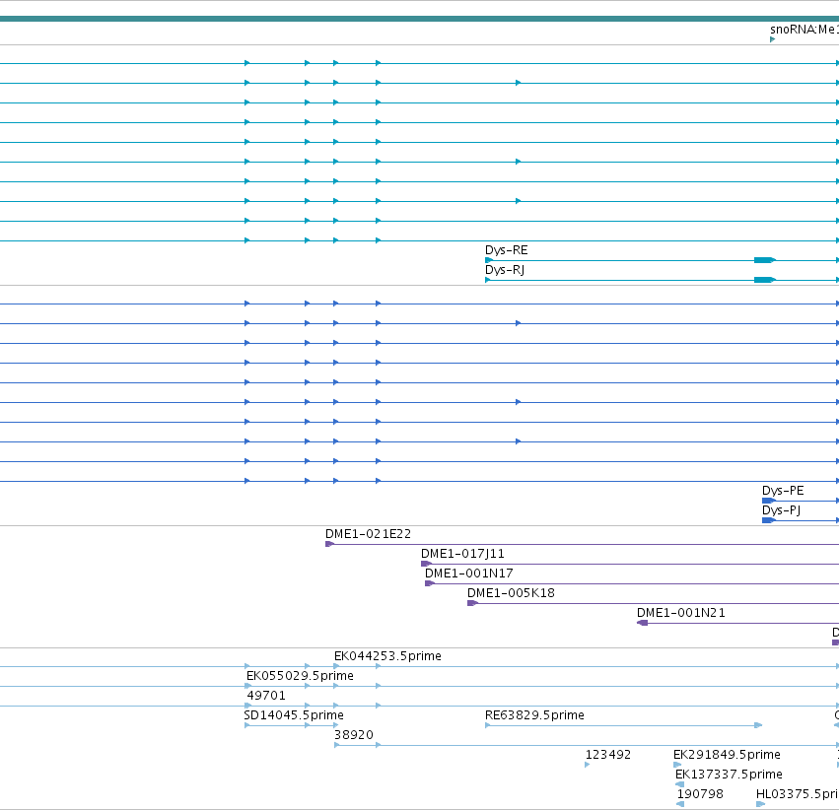Image resolution: width=839 pixels, height=810 pixels.
Task: Select the 190798 EST label
Action: pos(700,795)
